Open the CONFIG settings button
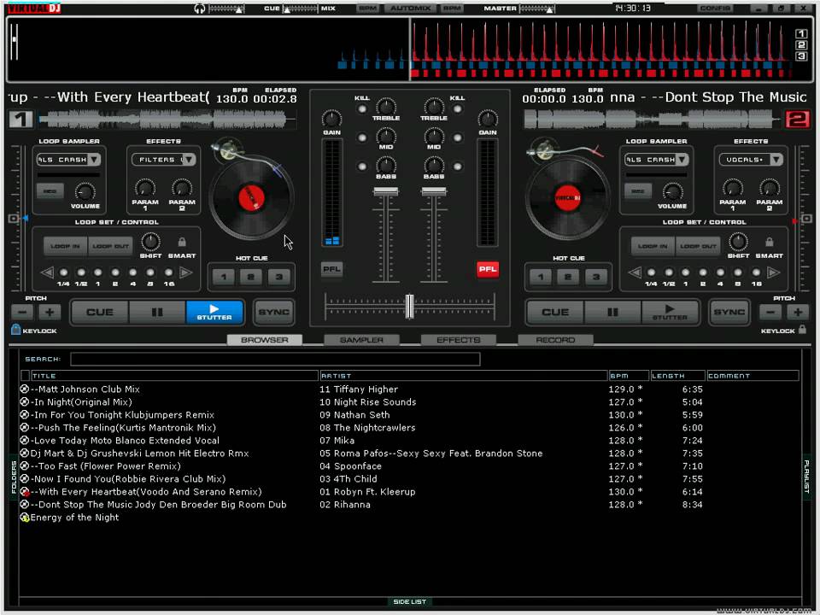Image resolution: width=820 pixels, height=615 pixels. (714, 9)
